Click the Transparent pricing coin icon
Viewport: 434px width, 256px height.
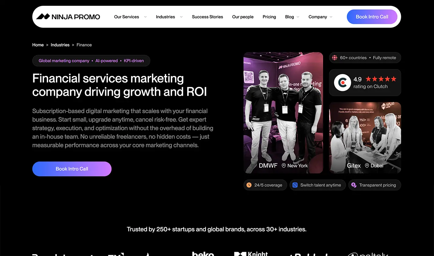point(354,185)
